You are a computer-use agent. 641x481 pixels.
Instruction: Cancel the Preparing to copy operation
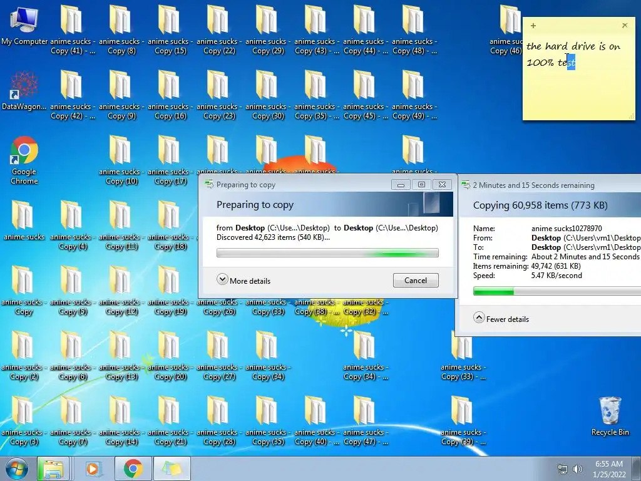(x=416, y=280)
